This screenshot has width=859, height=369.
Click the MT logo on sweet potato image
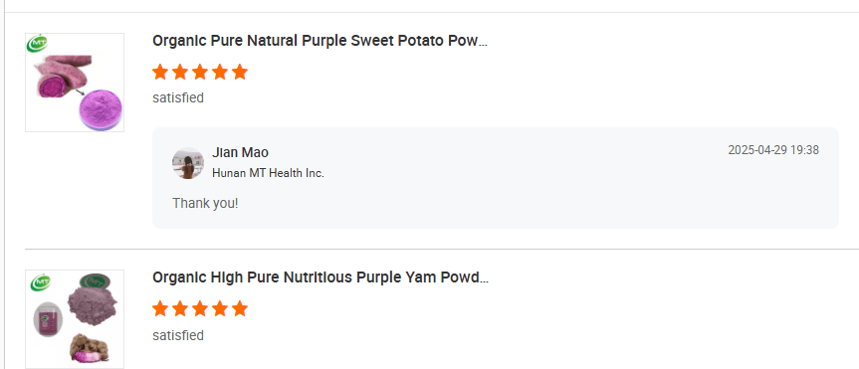pos(37,43)
